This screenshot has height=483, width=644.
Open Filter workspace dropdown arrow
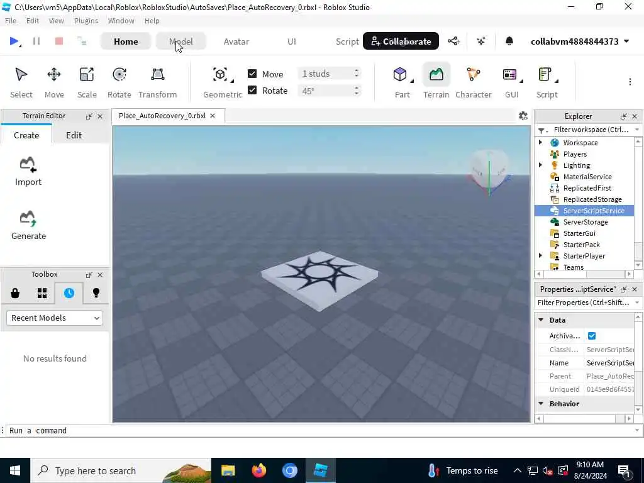coord(637,130)
